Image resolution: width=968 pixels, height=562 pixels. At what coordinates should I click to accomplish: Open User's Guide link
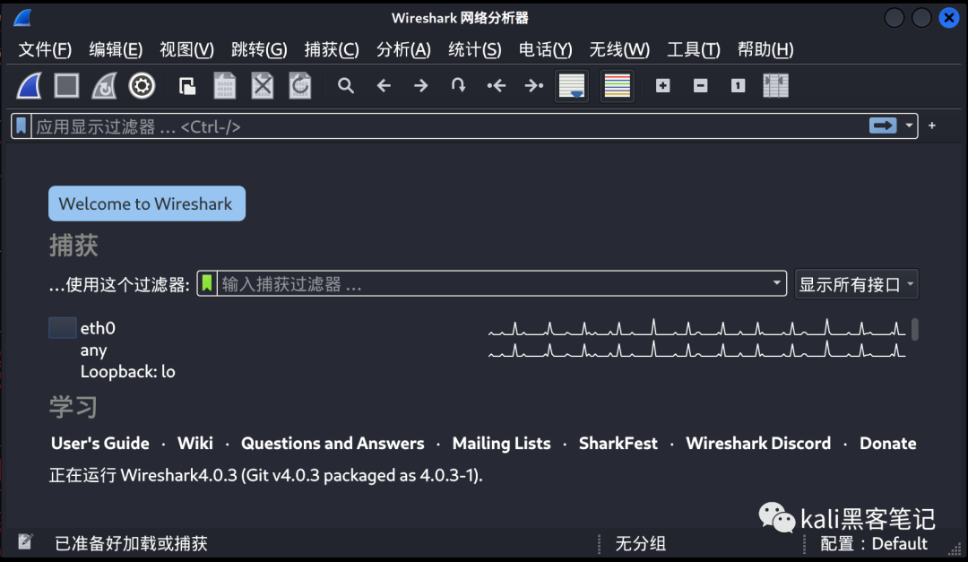tap(100, 444)
